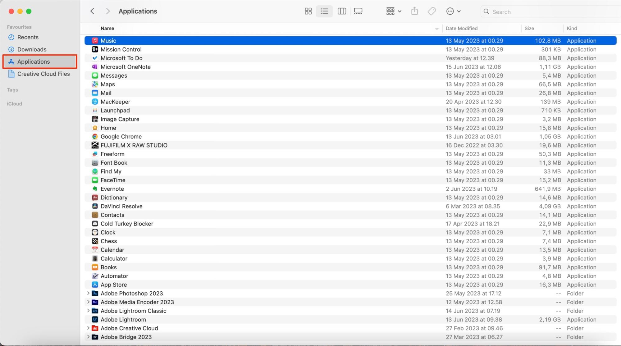Click the iCloud section heading

15,104
